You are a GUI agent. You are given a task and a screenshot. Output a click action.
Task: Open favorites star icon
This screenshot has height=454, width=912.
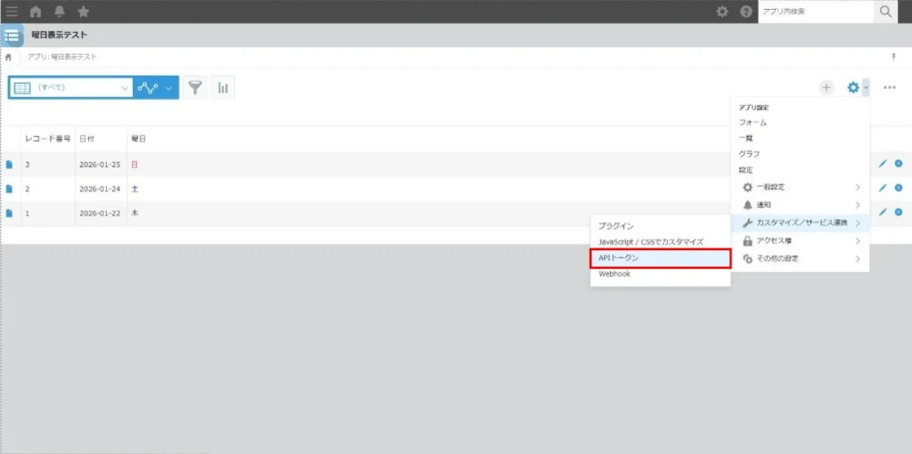point(83,12)
